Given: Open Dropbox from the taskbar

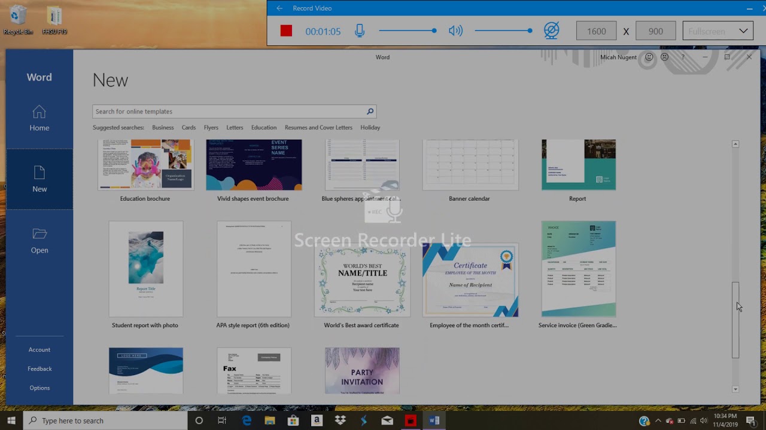Looking at the screenshot, I should click(340, 421).
